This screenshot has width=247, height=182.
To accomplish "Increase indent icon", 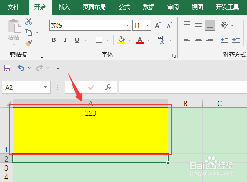I will pos(236,40).
